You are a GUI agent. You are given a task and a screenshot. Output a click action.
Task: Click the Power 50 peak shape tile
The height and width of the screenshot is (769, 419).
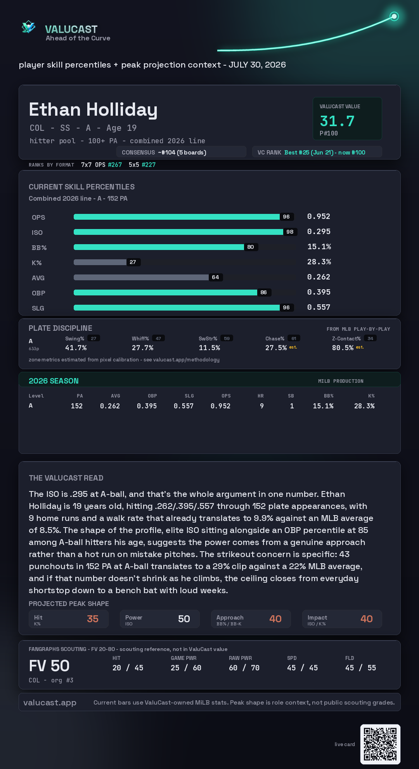160,619
